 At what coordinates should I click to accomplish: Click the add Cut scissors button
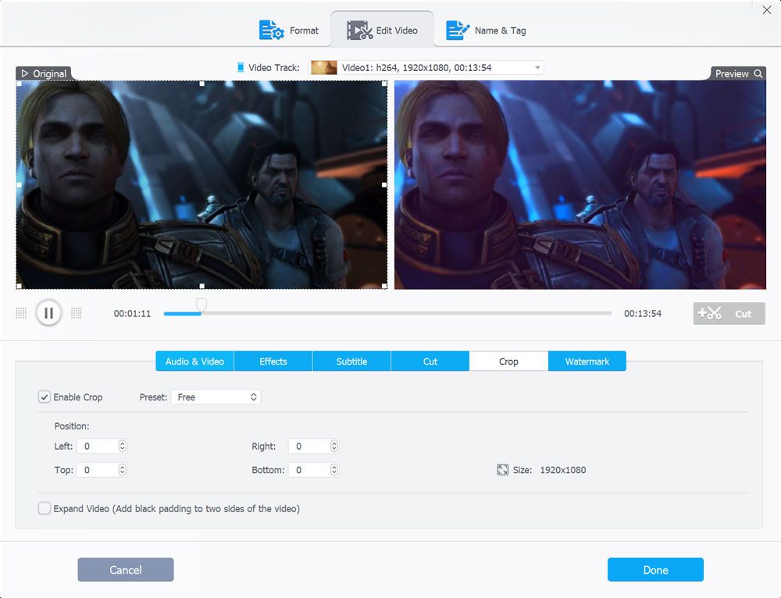point(729,314)
